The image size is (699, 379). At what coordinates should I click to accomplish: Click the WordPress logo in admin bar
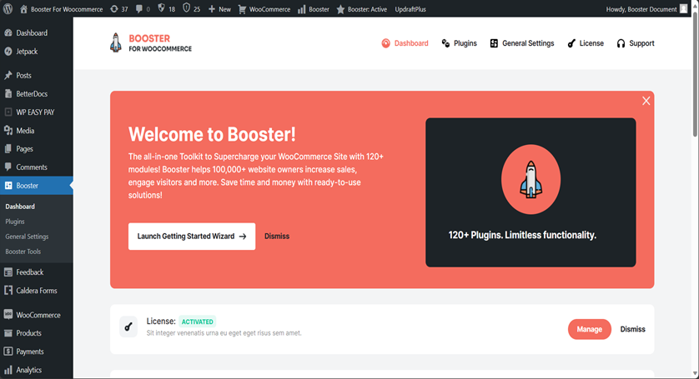tap(8, 9)
